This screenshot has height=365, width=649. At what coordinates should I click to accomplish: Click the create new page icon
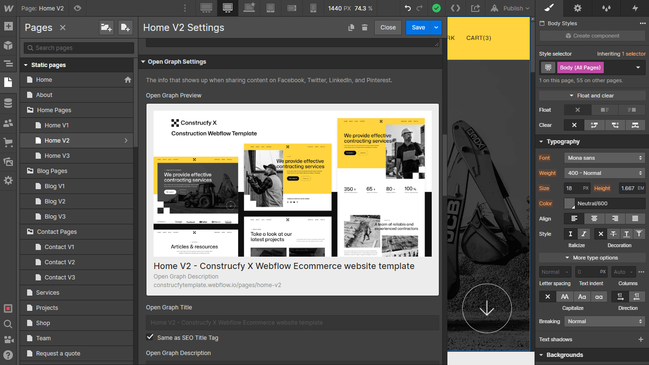pyautogui.click(x=125, y=28)
